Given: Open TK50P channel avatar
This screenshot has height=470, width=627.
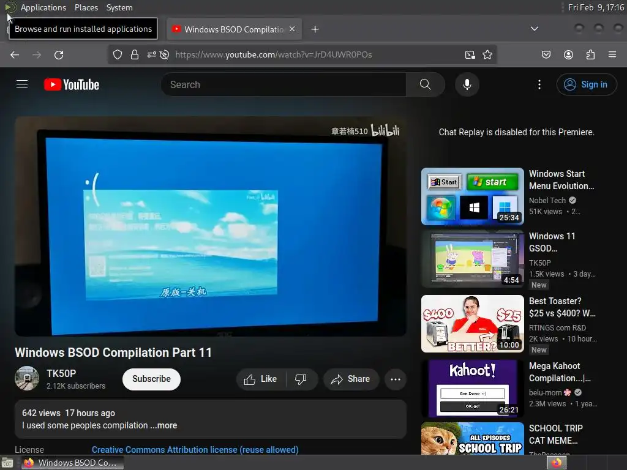Looking at the screenshot, I should [x=27, y=378].
